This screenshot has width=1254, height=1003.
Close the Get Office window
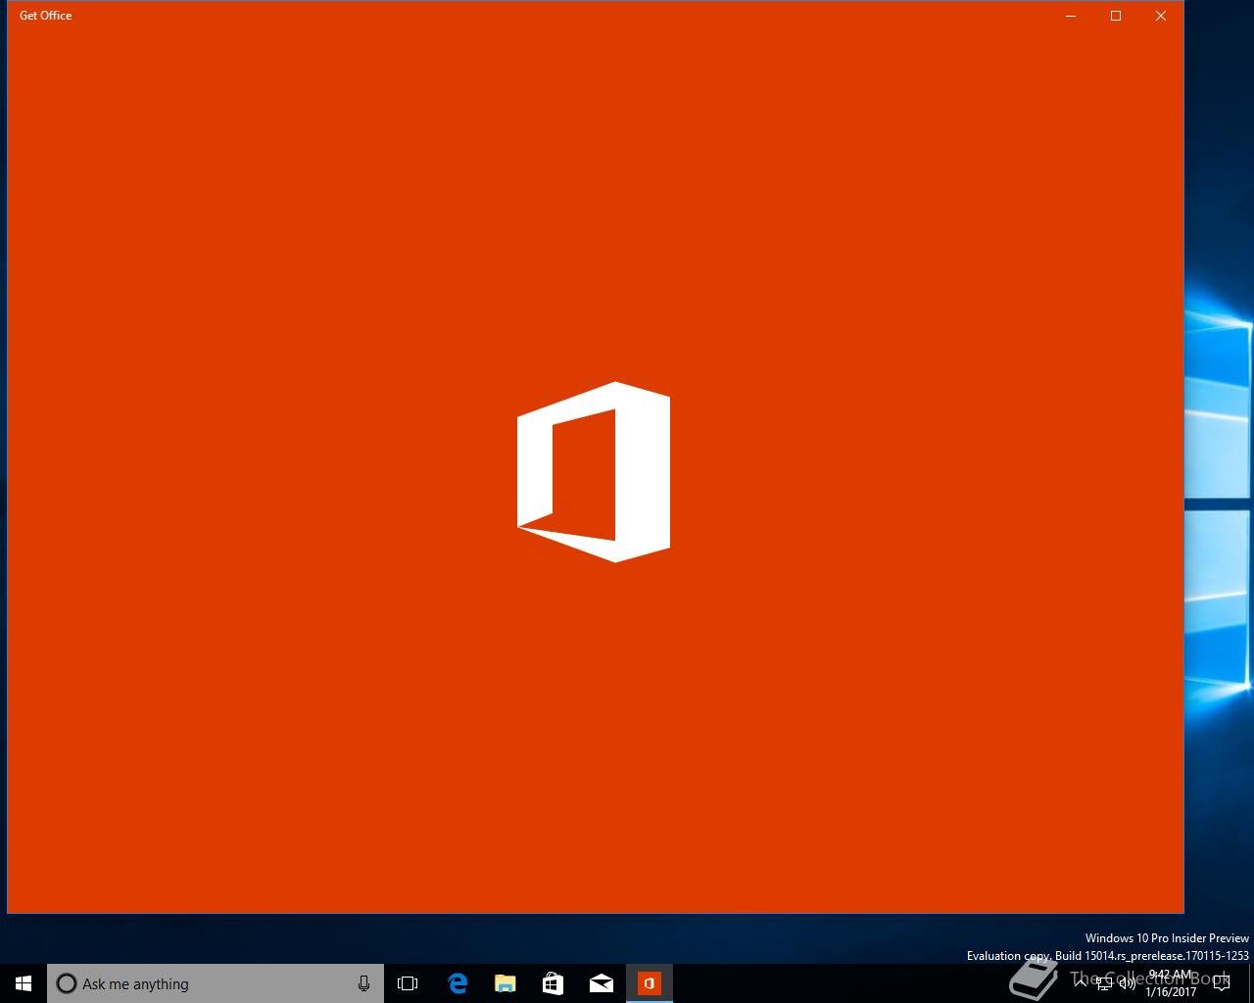[1161, 16]
